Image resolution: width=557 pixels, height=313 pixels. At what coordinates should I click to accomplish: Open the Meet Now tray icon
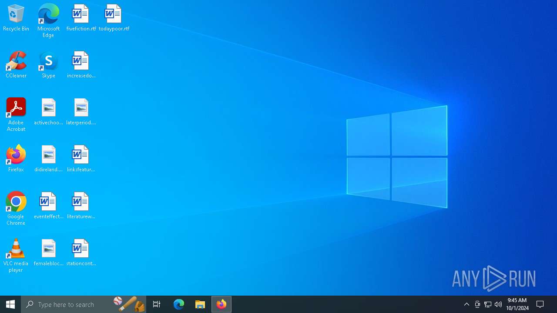tap(477, 304)
